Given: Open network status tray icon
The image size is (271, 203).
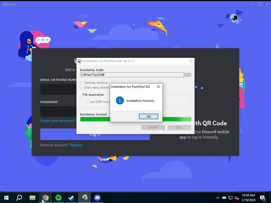Looking at the screenshot, I should [231, 198].
